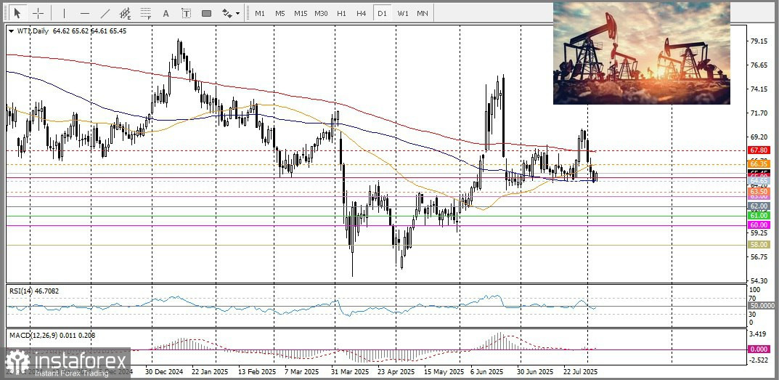The image size is (779, 380).
Task: Click the OHLC values 64.62 65.62 64.61 65.45
Action: (89, 31)
